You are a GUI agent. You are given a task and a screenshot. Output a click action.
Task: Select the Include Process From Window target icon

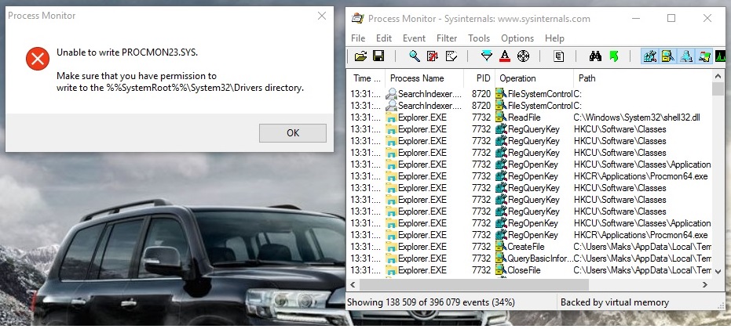(x=523, y=56)
